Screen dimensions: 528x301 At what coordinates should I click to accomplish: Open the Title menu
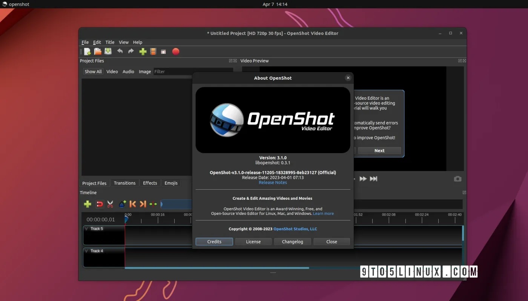[110, 42]
